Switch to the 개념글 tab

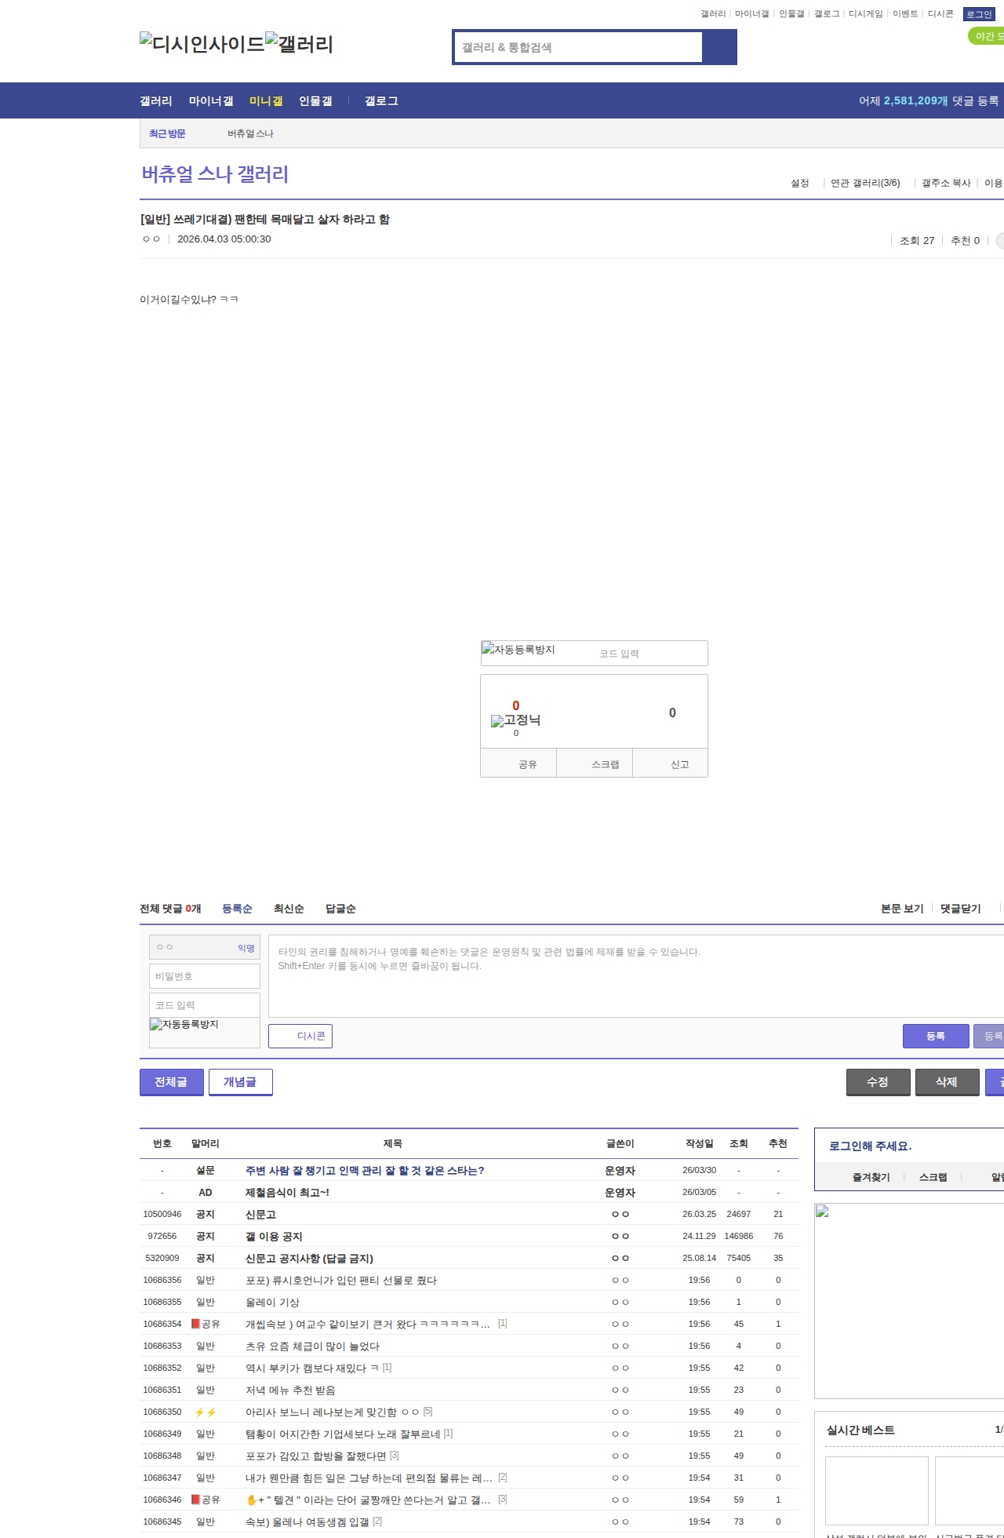(x=240, y=1081)
